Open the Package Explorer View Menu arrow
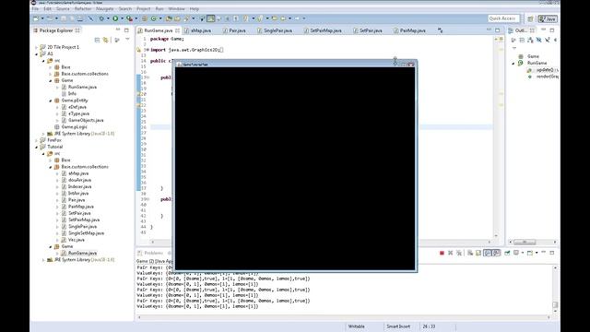The width and height of the screenshot is (590, 332). (x=127, y=40)
